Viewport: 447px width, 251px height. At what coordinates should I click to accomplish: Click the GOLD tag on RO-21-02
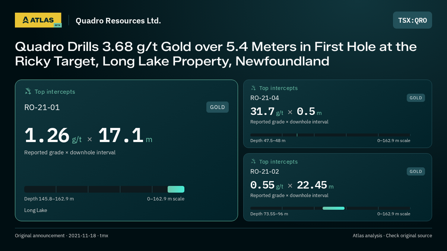click(x=416, y=171)
